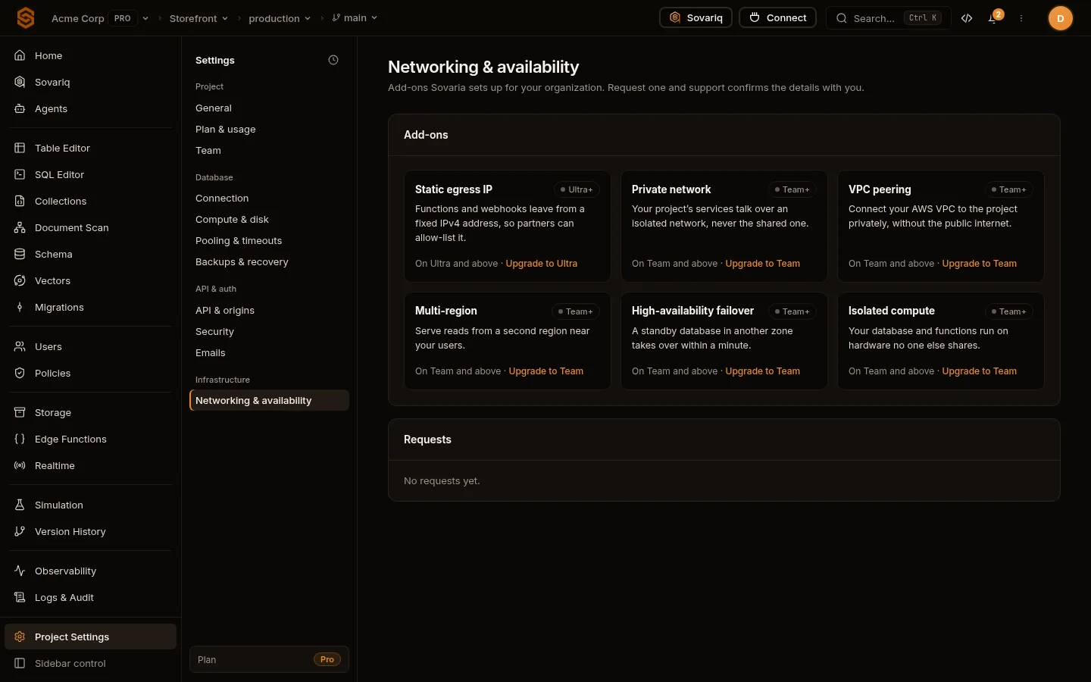Click the Sovariq button in header
The height and width of the screenshot is (682, 1091).
pyautogui.click(x=696, y=18)
